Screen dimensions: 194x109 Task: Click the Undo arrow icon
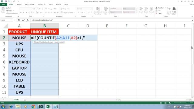tap(9, 1)
